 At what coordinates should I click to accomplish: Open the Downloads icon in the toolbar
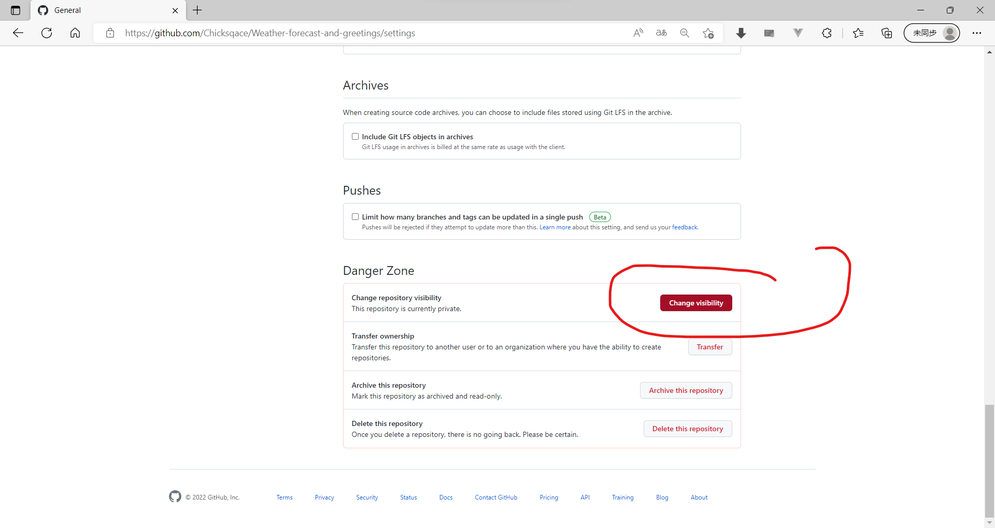741,33
